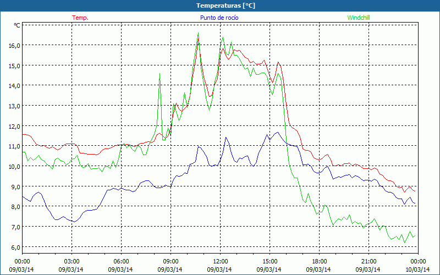This screenshot has height=275, width=440.
Task: Select the green Windchill legend label
Action: coord(359,18)
